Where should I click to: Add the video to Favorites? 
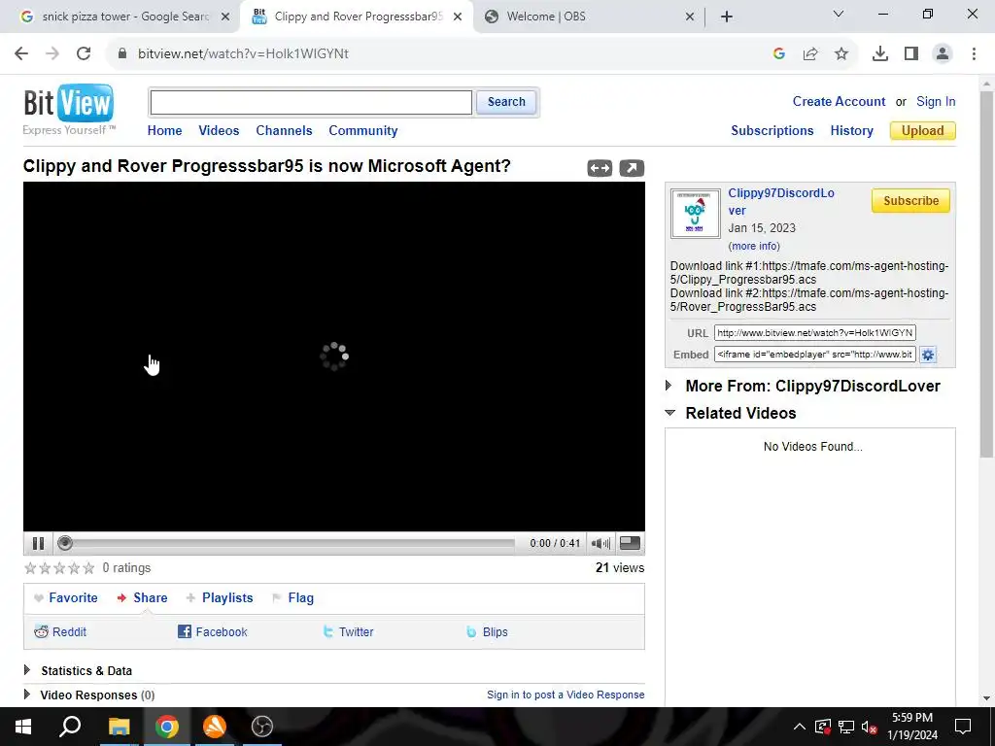pos(66,597)
